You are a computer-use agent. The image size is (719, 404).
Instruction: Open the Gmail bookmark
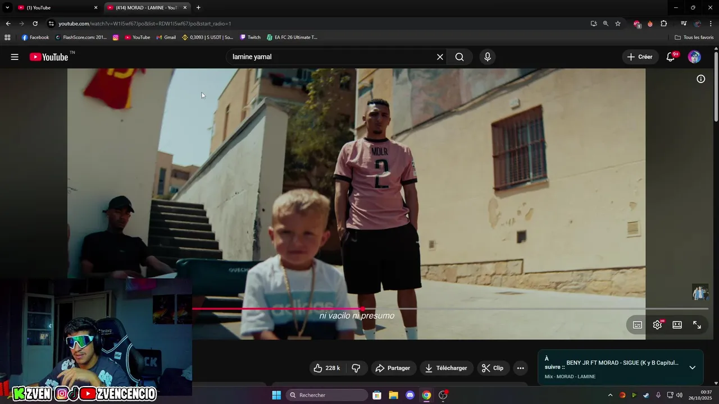click(x=166, y=38)
